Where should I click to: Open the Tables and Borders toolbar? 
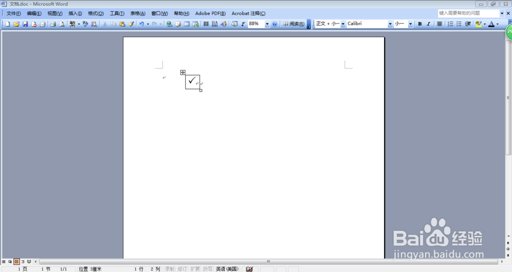point(178,24)
